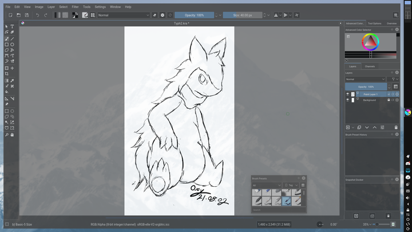
Task: Select the Color Sampler eyedropper tool
Action: point(12,81)
